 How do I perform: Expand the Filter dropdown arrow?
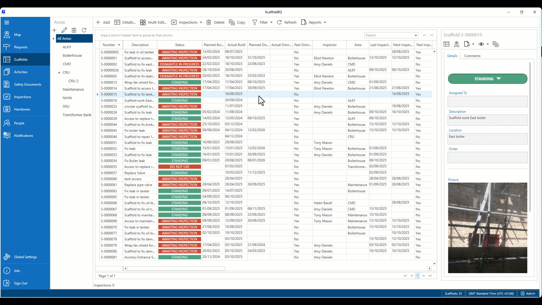[271, 23]
